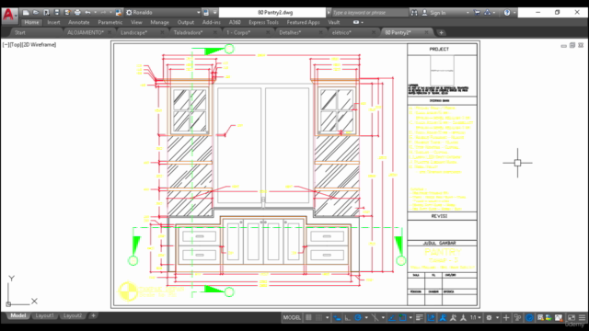The height and width of the screenshot is (331, 589).
Task: Open the Featured Apps ribbon tab
Action: [303, 22]
